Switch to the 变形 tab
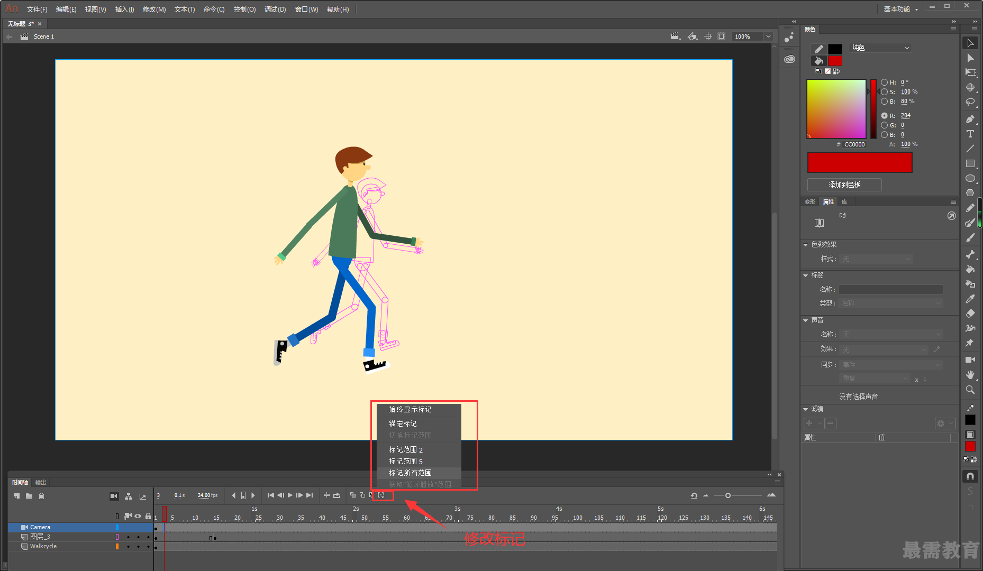983x571 pixels. click(810, 201)
